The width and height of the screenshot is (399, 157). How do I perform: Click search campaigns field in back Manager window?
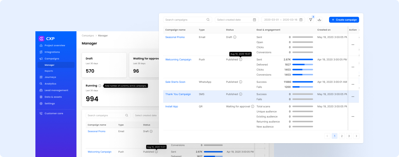[x=108, y=115]
